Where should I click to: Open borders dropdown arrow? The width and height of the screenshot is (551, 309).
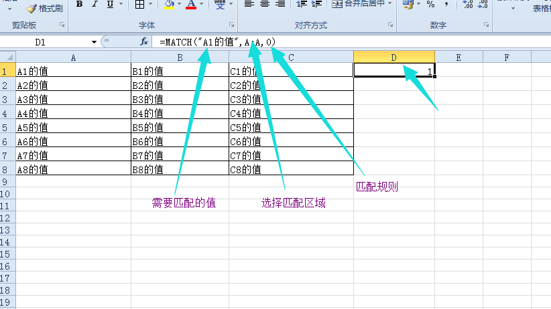click(150, 4)
